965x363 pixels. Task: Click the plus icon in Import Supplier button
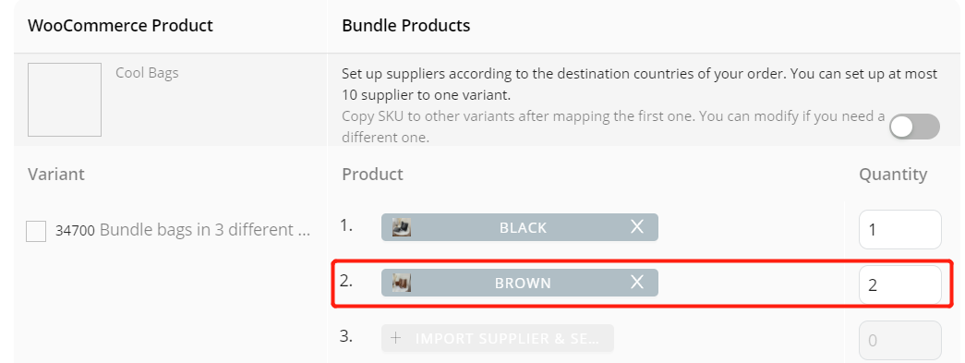coord(396,338)
